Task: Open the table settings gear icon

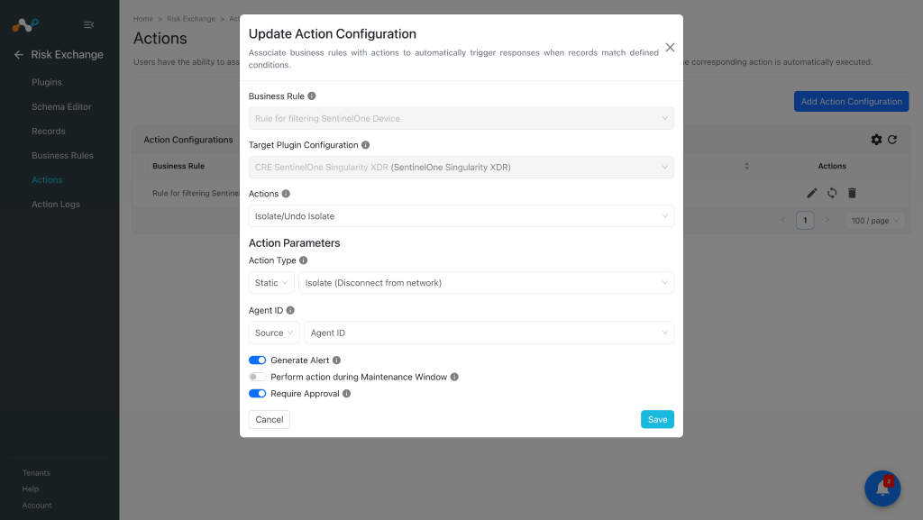Action: (876, 140)
